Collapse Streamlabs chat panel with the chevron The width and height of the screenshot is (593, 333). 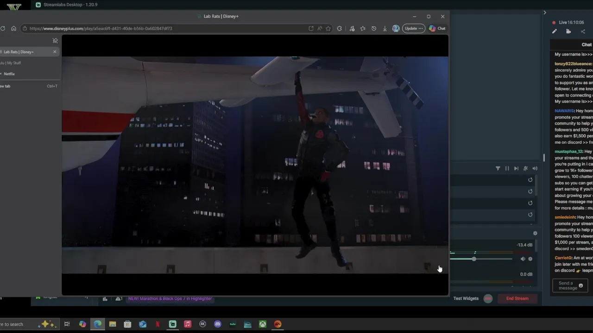(545, 12)
